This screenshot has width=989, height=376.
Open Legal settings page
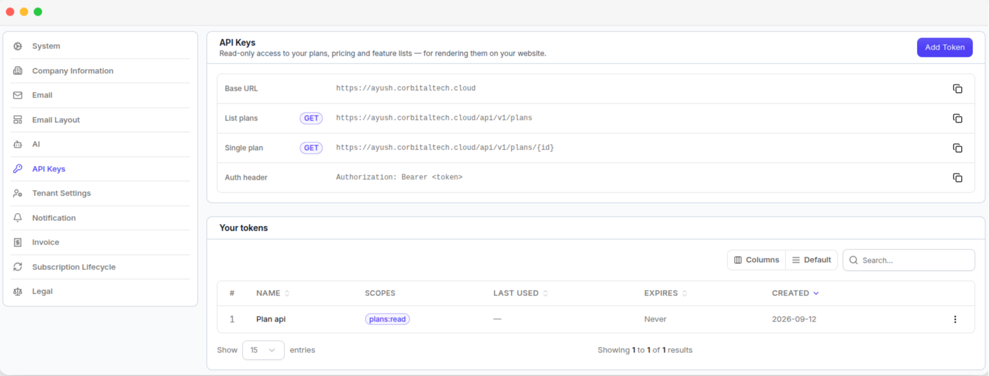[x=42, y=291]
